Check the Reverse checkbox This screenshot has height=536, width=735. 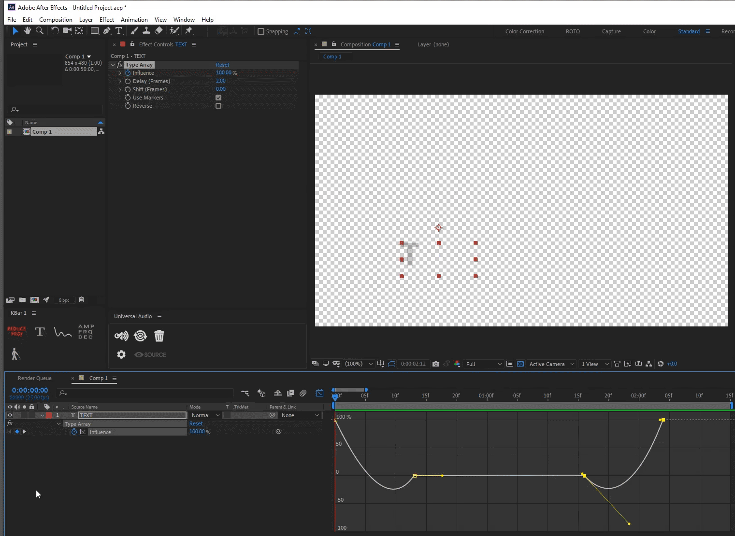(218, 106)
